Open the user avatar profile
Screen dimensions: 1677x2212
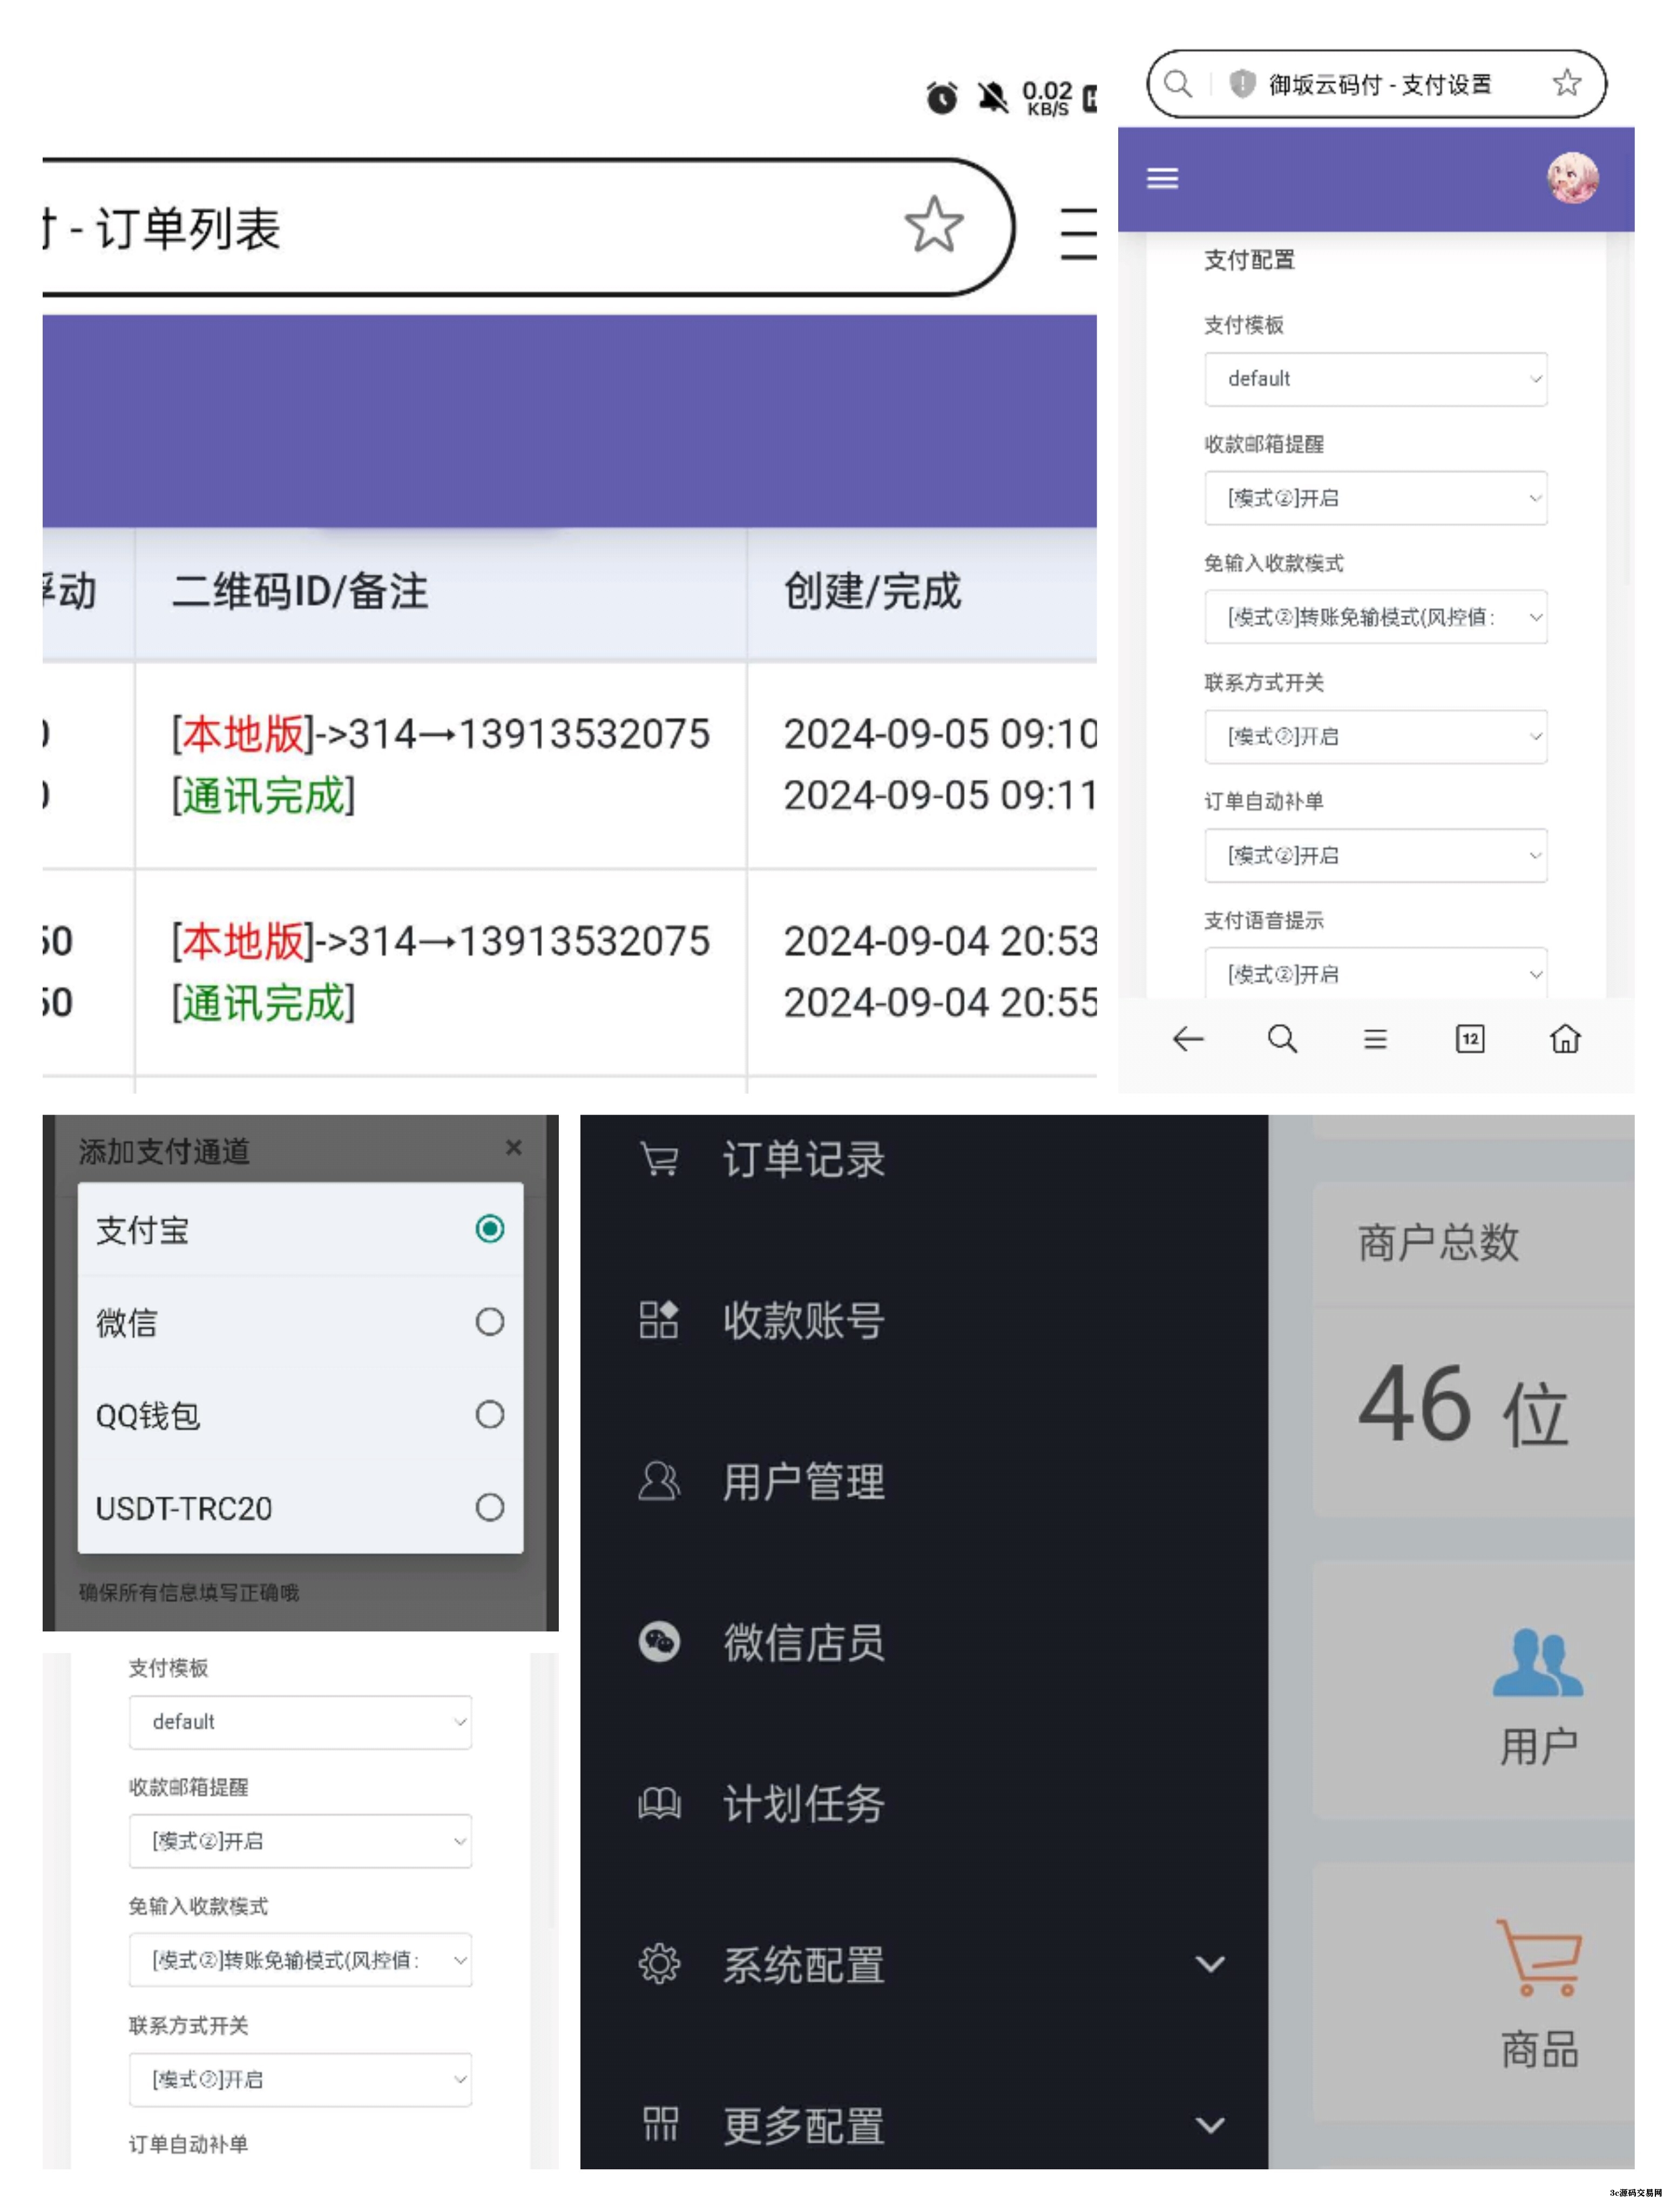pyautogui.click(x=1572, y=178)
